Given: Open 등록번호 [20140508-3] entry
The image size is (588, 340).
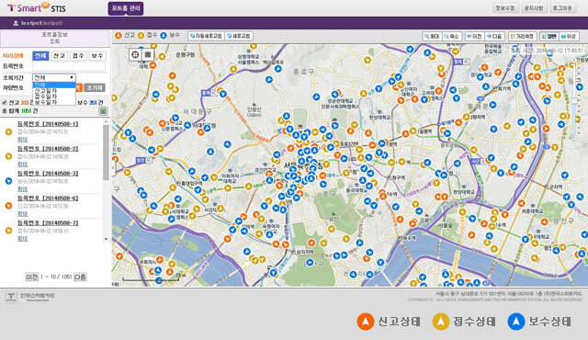Looking at the screenshot, I should tap(48, 173).
